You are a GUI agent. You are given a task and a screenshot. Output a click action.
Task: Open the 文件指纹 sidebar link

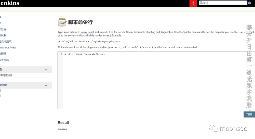coord(6,41)
